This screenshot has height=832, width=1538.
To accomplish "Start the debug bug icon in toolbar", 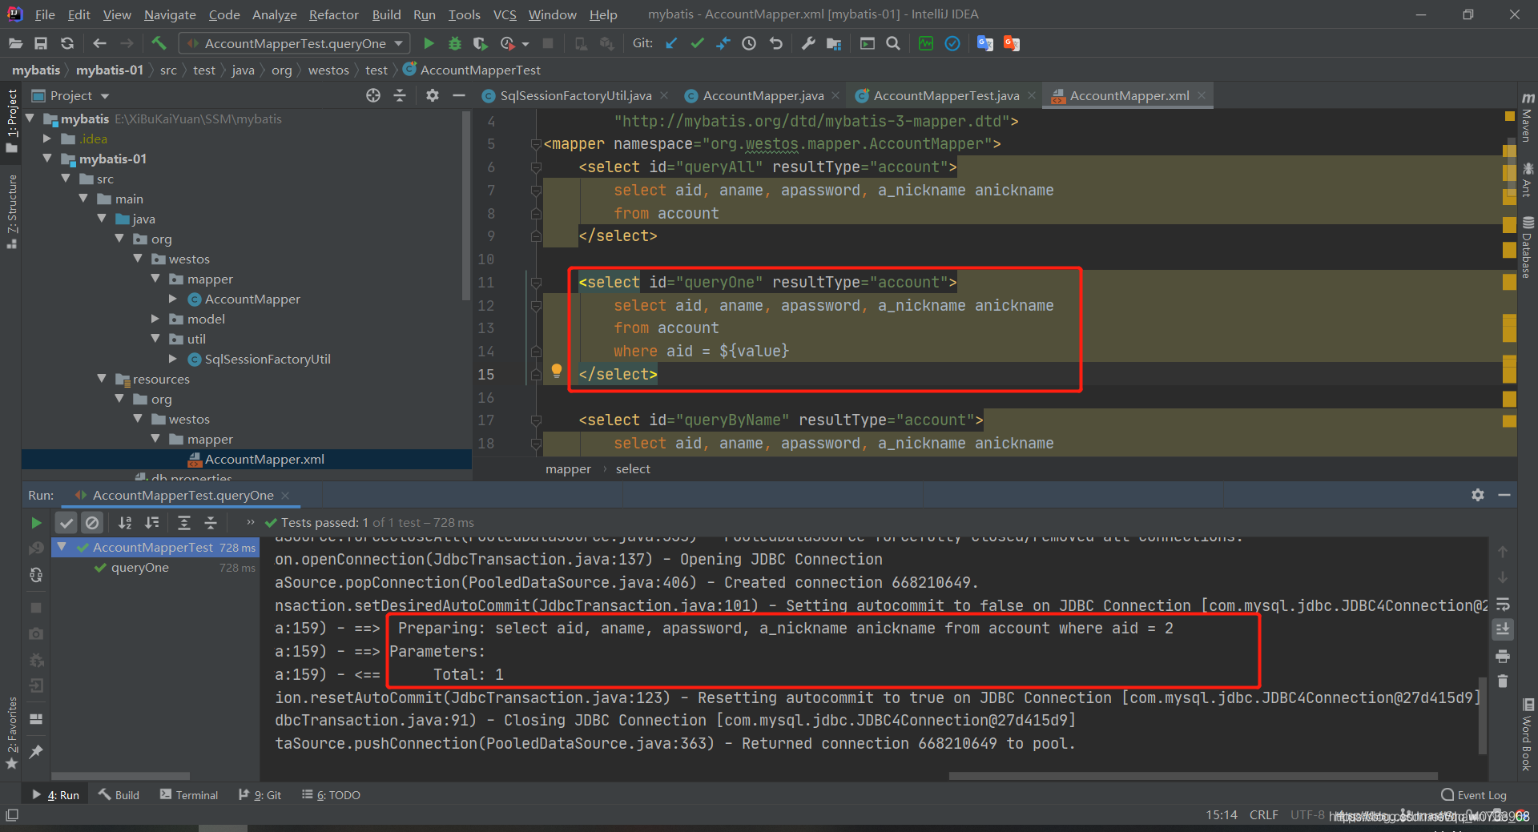I will (x=455, y=43).
